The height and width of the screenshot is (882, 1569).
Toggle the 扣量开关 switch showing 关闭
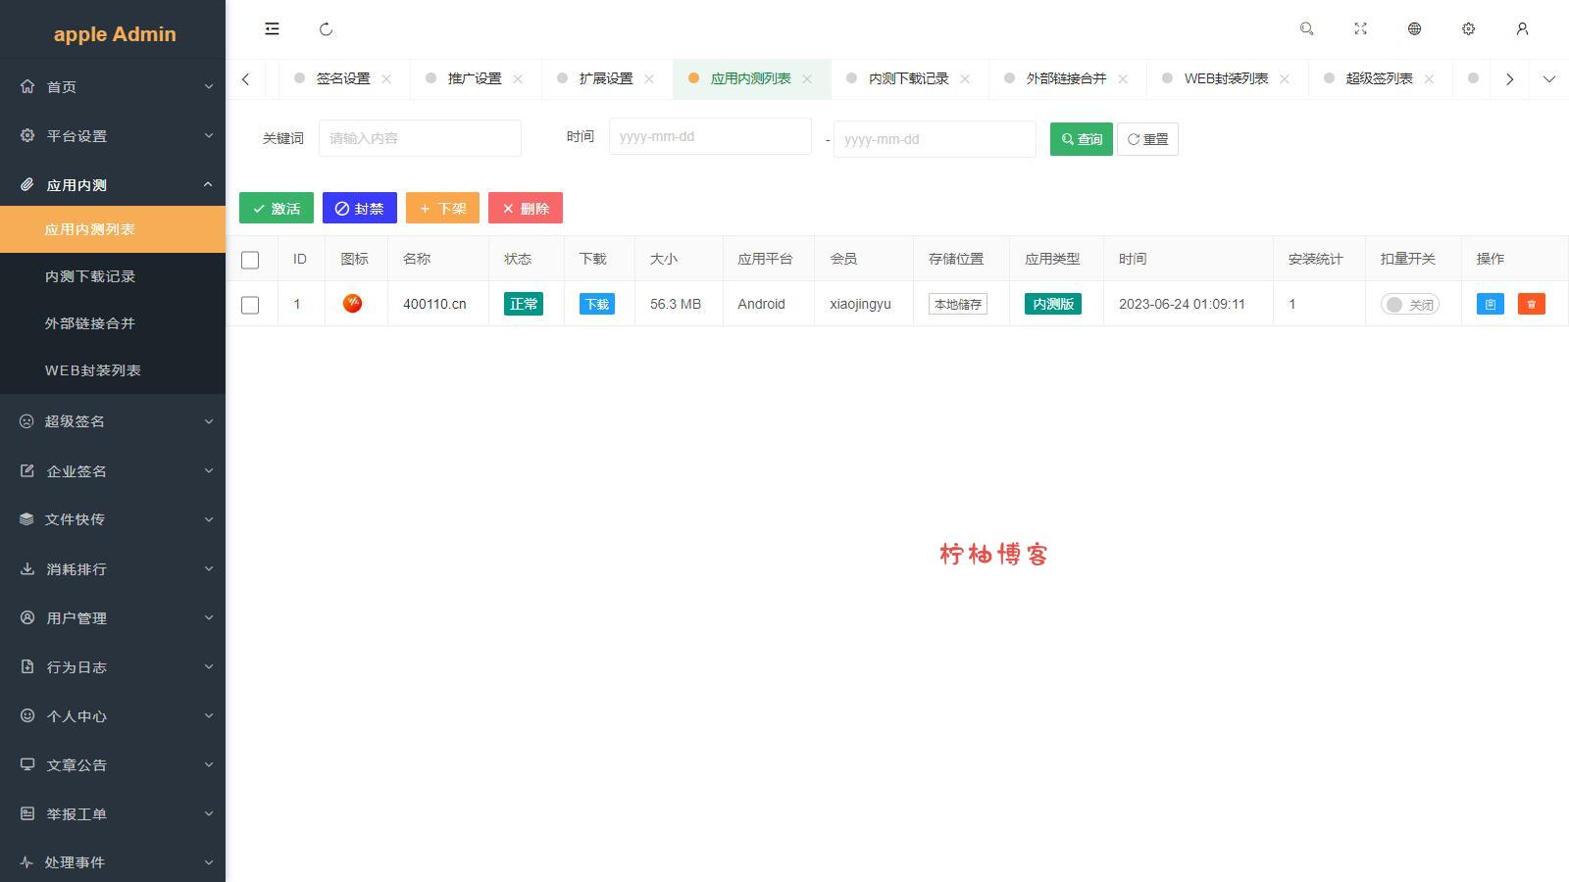1409,305
